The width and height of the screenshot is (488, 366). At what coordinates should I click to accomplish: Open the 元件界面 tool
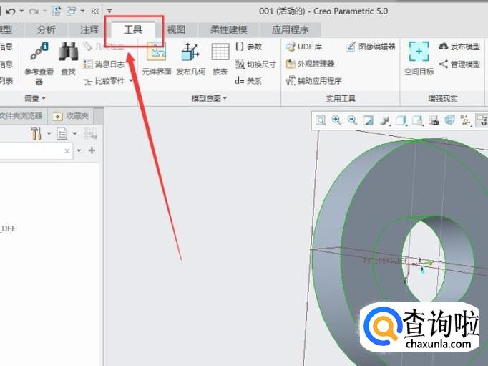tap(157, 59)
